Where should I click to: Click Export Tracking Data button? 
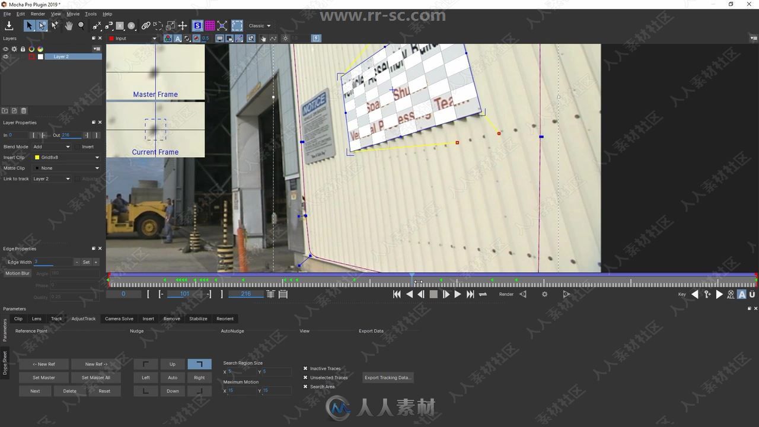(x=387, y=377)
